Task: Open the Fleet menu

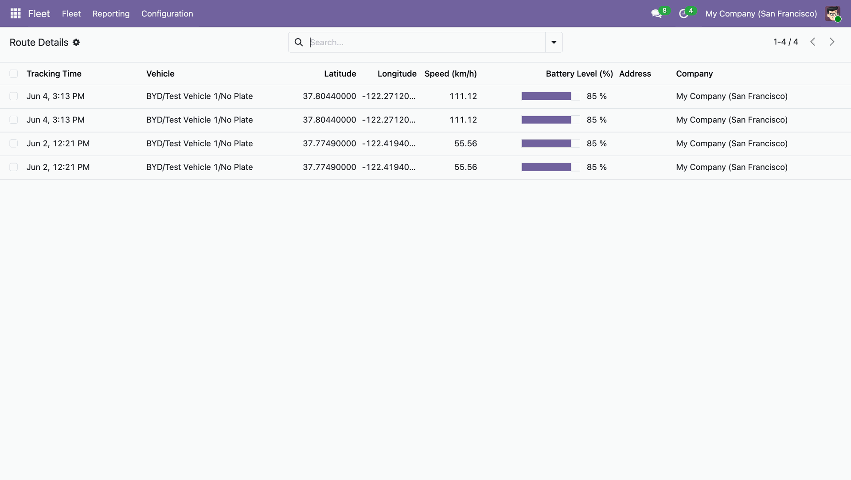Action: pos(71,14)
